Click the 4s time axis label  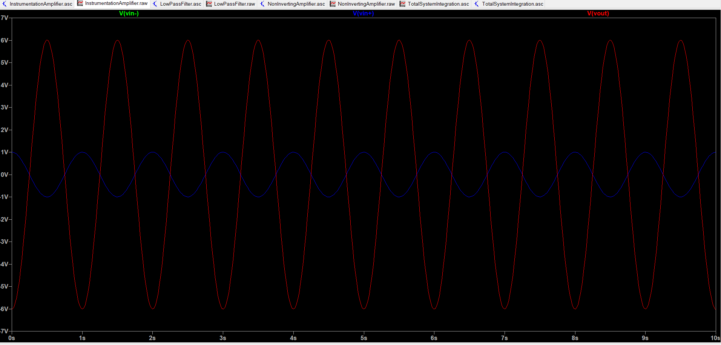tap(293, 338)
